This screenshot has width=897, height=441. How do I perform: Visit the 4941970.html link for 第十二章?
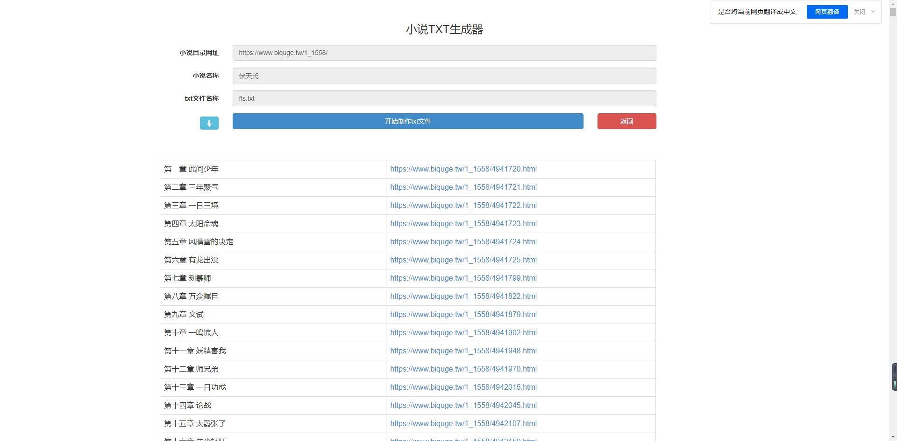463,369
